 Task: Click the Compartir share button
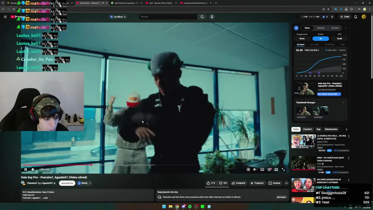pyautogui.click(x=238, y=183)
